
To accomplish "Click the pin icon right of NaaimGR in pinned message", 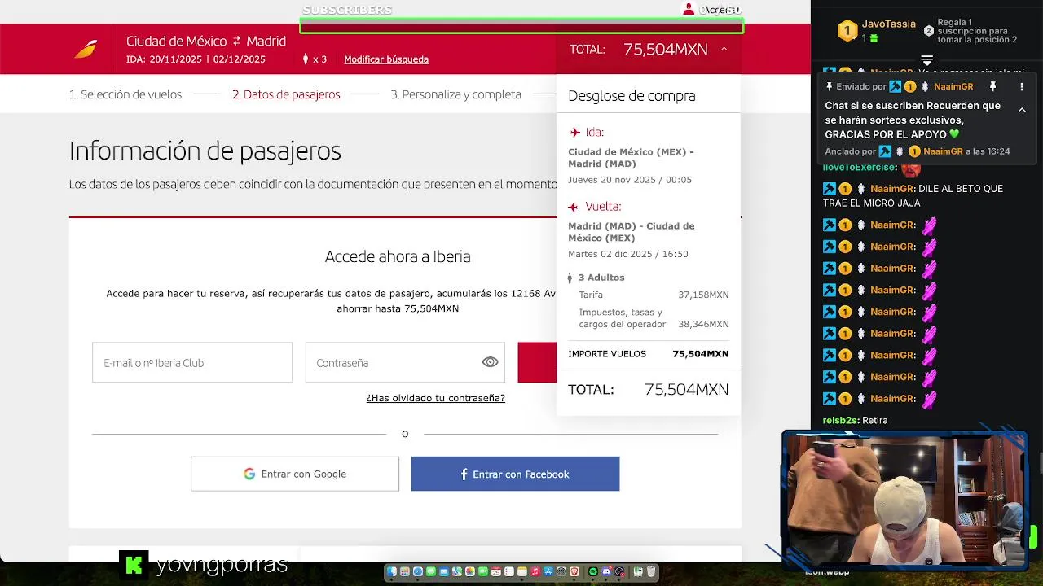I will point(992,86).
